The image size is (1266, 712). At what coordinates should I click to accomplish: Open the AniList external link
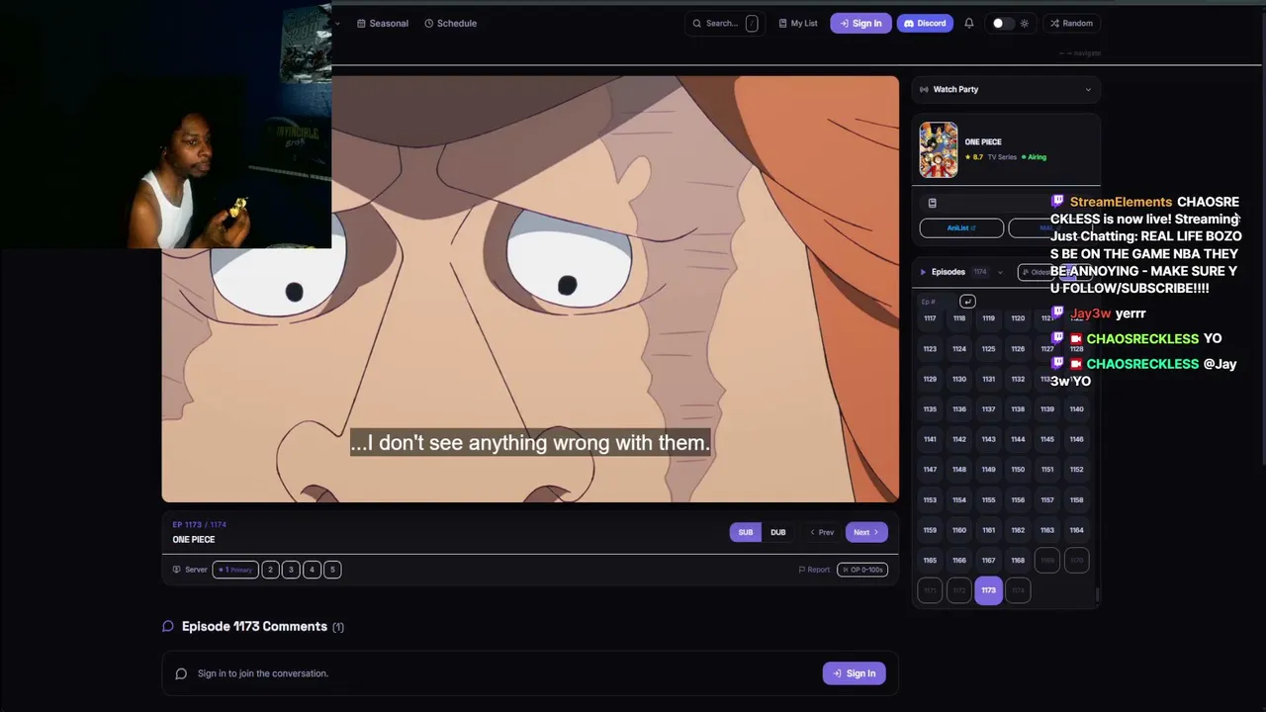pyautogui.click(x=961, y=228)
